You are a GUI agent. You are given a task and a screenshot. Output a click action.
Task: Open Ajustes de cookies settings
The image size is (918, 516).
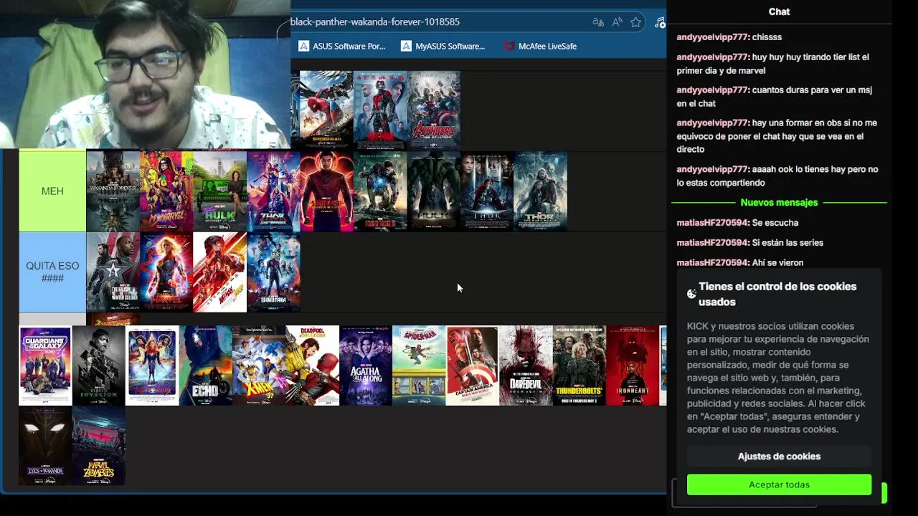click(x=779, y=457)
